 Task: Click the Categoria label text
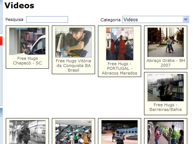(111, 20)
